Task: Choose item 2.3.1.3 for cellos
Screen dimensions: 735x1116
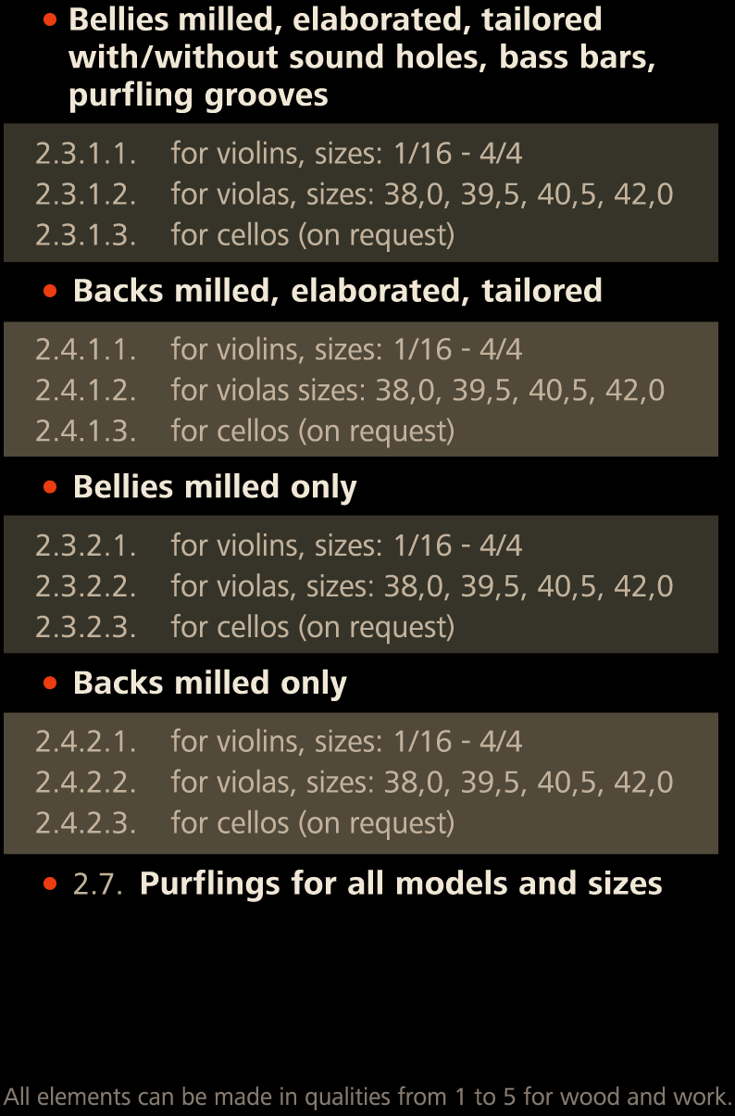Action: tap(244, 235)
